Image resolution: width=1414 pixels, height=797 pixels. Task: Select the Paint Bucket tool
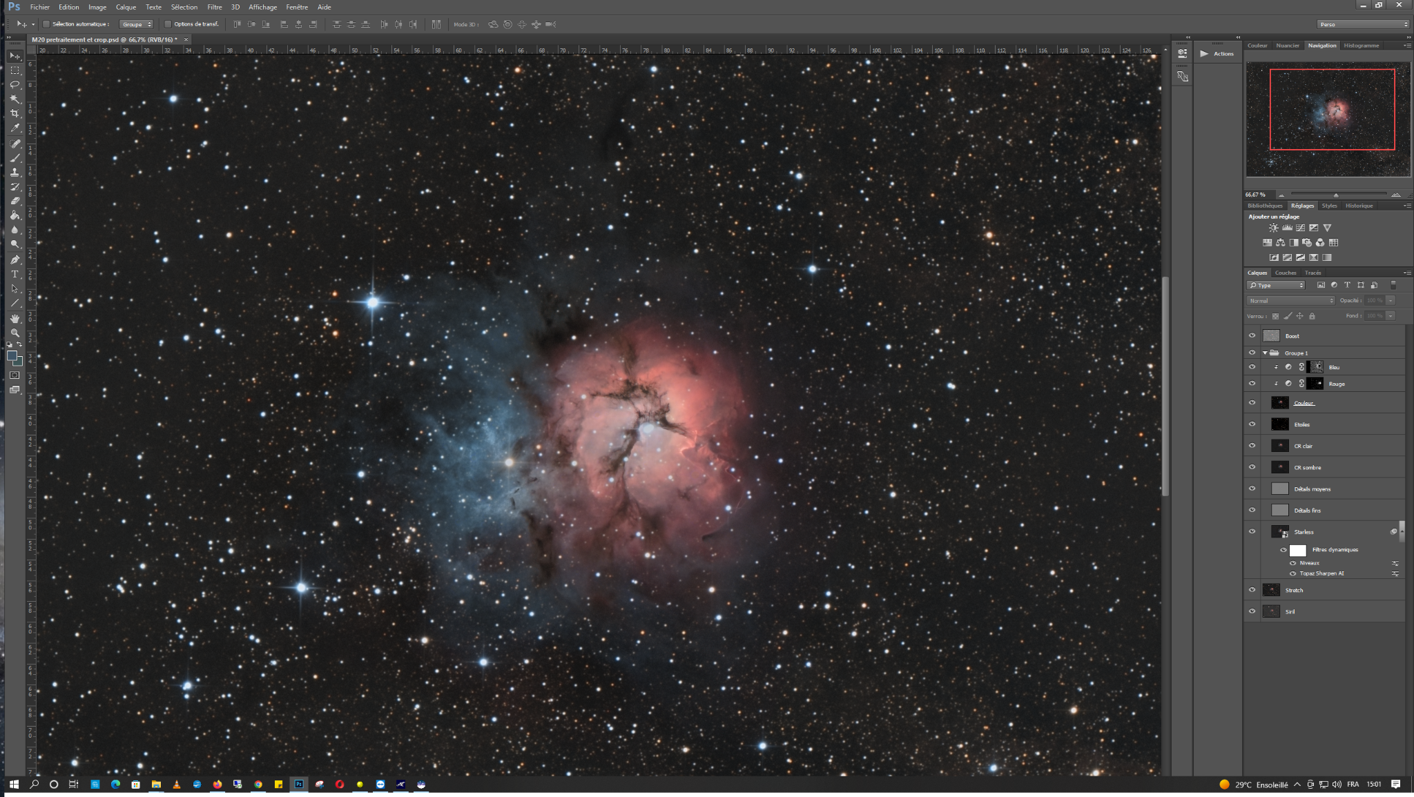tap(14, 215)
